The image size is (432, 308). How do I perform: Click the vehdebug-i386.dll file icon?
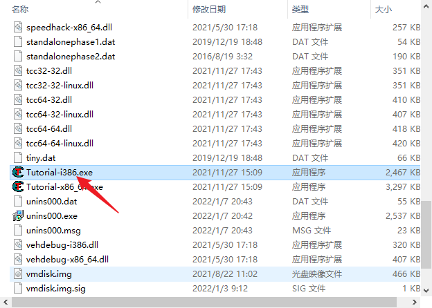pyautogui.click(x=18, y=244)
